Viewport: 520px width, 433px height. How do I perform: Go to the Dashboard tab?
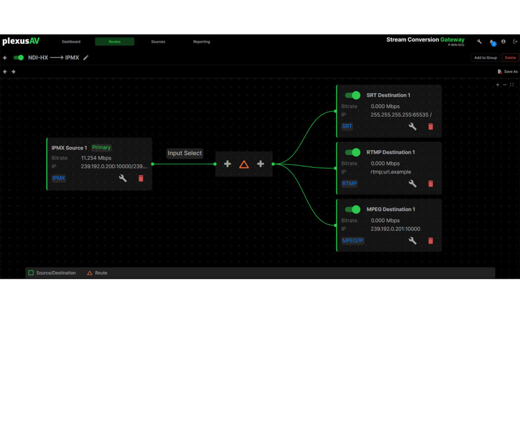pos(71,42)
